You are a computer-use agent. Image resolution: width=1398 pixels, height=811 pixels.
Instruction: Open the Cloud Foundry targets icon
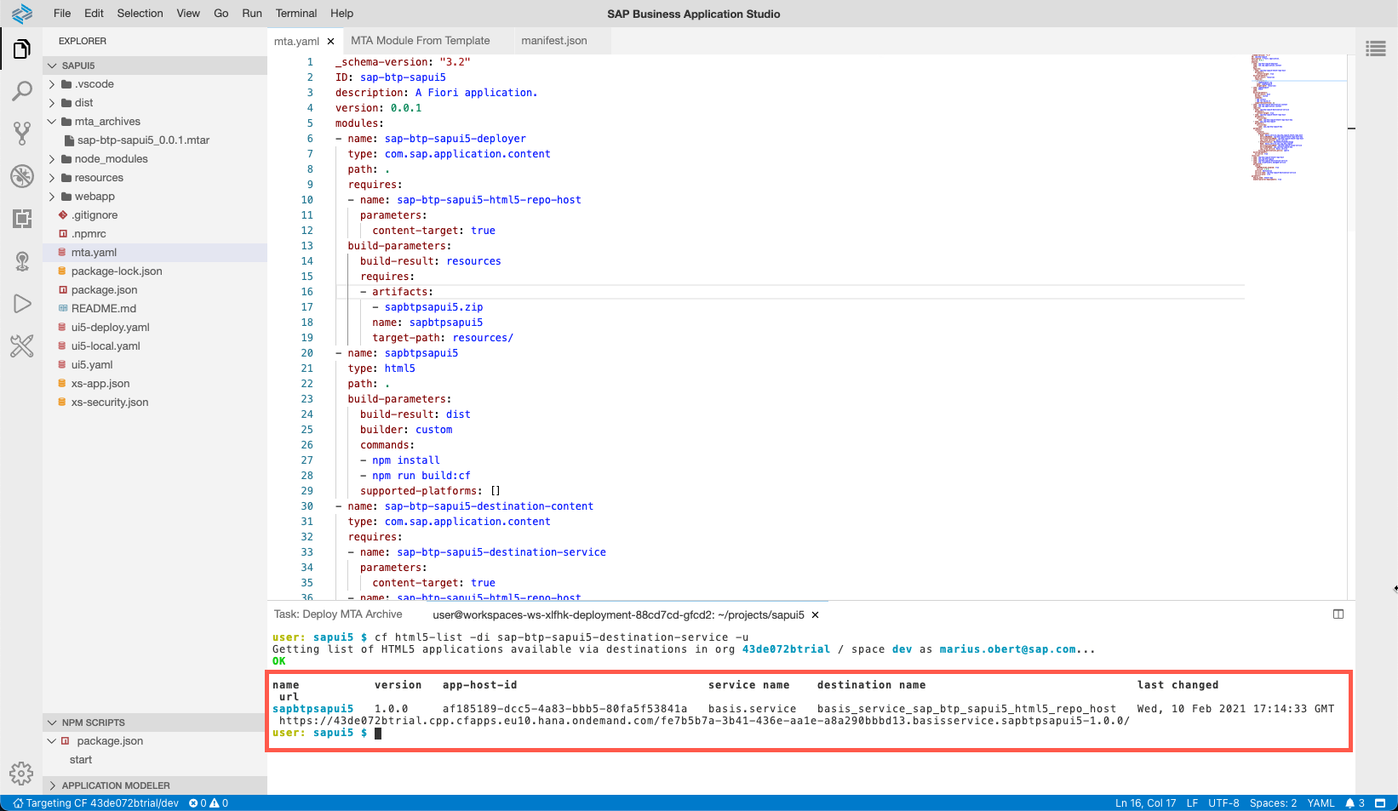coord(22,261)
